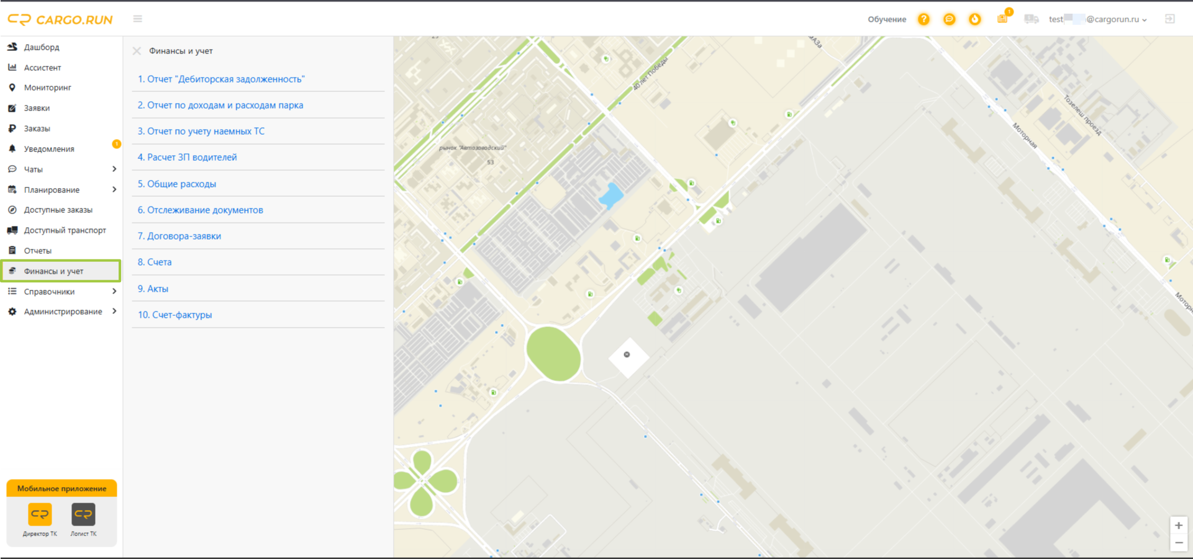This screenshot has height=559, width=1193.
Task: Click the Мобильное приложение banner header
Action: point(61,488)
